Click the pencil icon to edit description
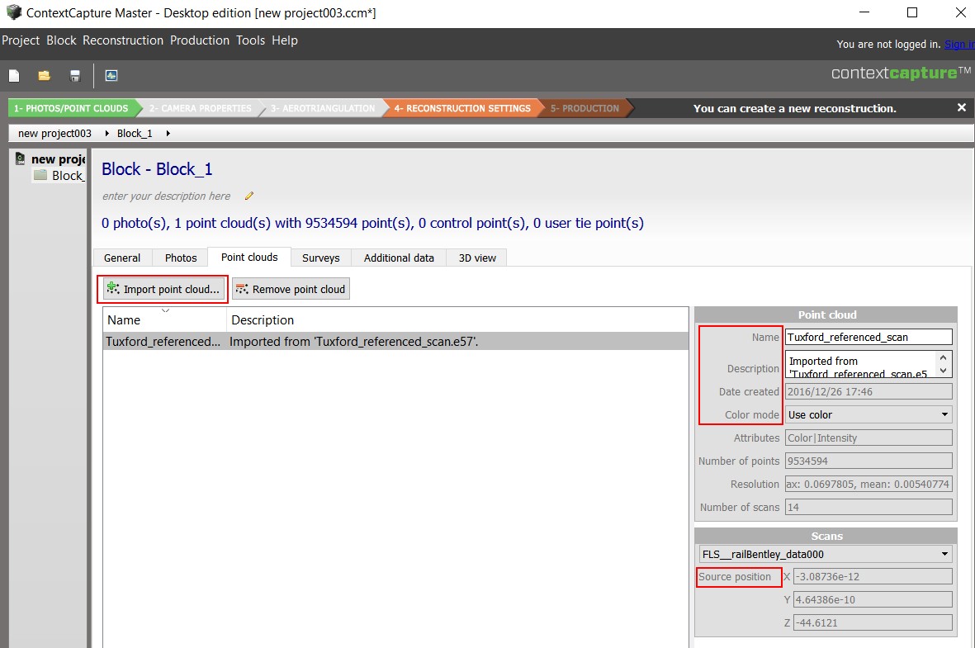 tap(248, 196)
